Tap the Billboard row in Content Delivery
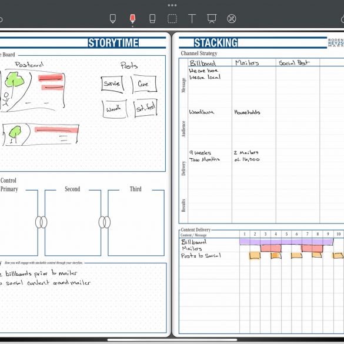The height and width of the screenshot is (344, 344). coord(262,242)
